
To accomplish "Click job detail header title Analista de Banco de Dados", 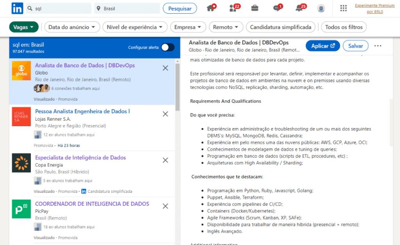I will tap(239, 42).
